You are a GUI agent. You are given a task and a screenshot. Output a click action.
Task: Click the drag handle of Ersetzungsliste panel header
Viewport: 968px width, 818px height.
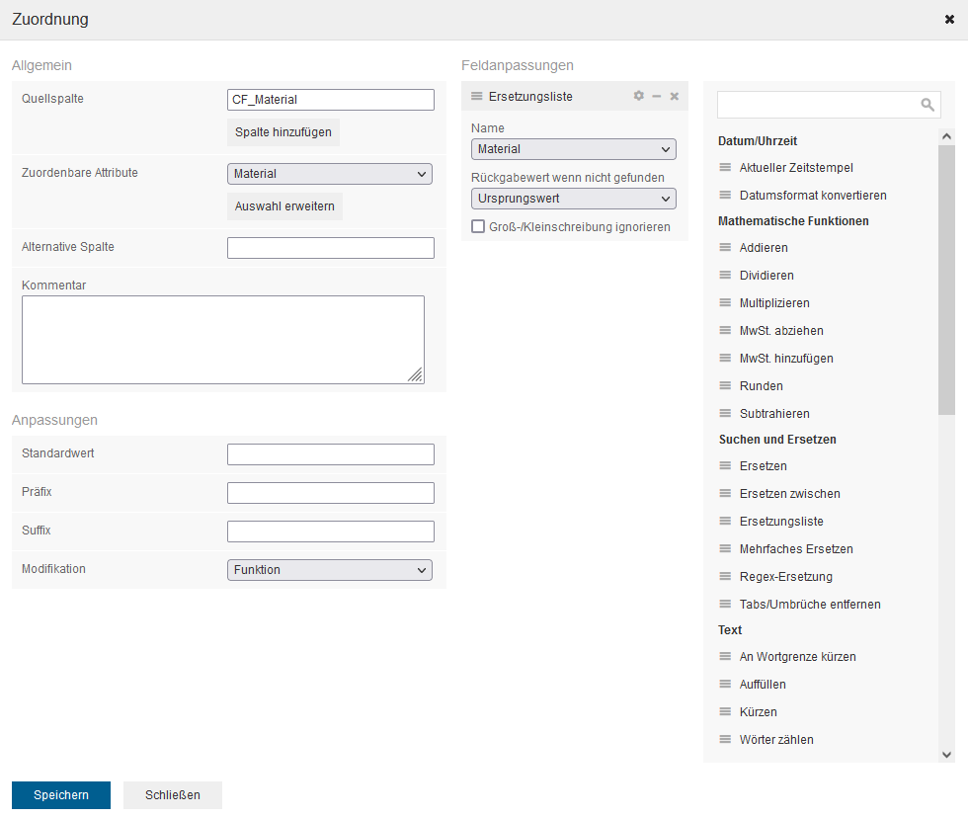tap(476, 96)
